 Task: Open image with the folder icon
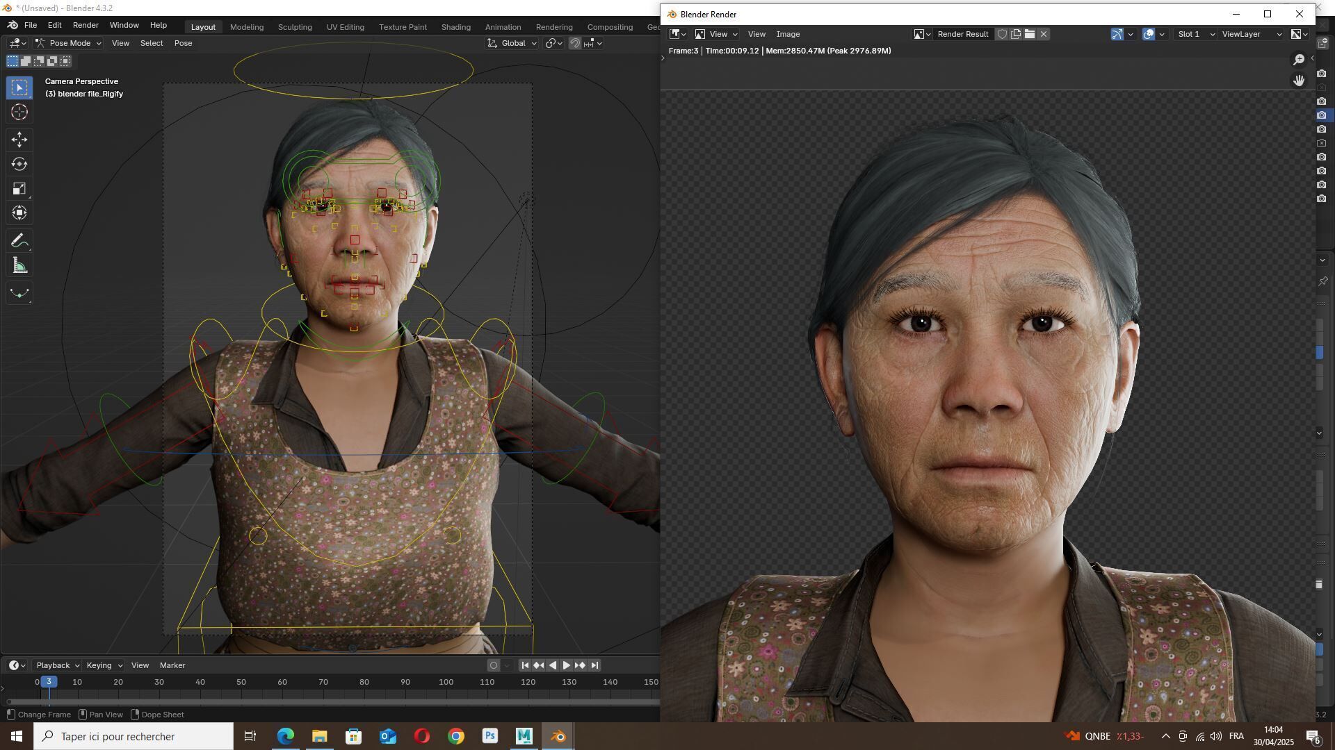tap(1030, 34)
